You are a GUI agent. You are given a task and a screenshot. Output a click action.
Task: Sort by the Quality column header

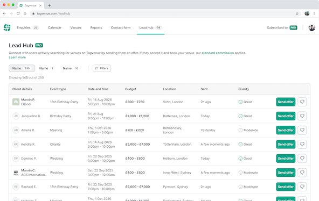point(244,89)
